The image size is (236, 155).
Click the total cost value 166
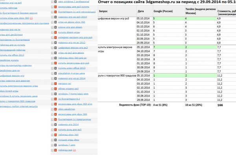click(220, 105)
